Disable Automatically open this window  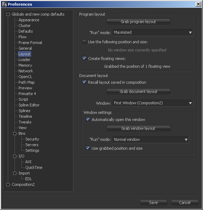[88, 119]
